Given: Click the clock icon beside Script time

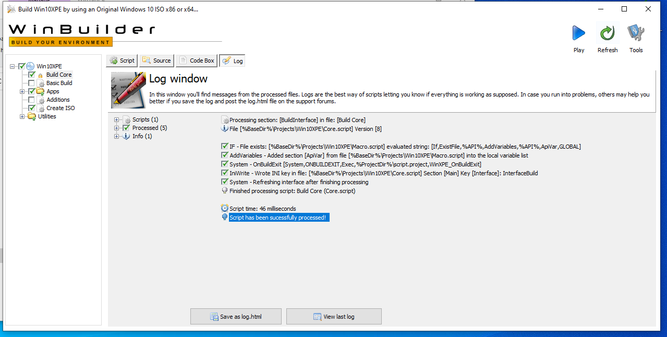Looking at the screenshot, I should pyautogui.click(x=225, y=208).
